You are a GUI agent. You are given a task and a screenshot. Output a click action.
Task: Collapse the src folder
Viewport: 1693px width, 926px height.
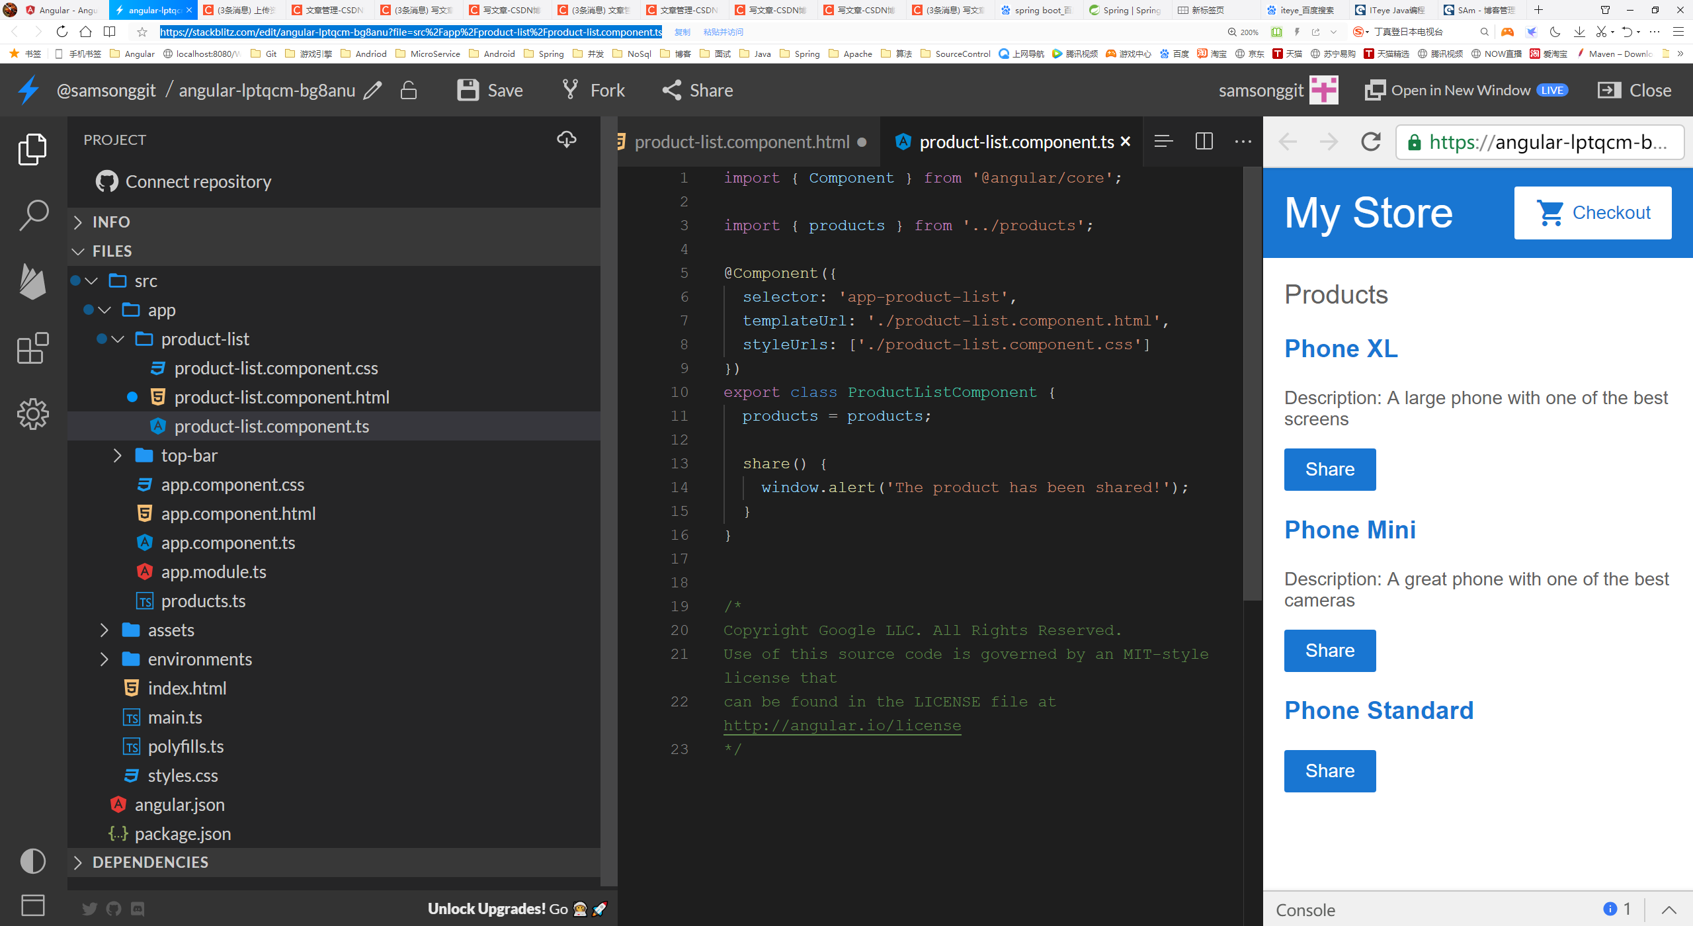pos(91,281)
